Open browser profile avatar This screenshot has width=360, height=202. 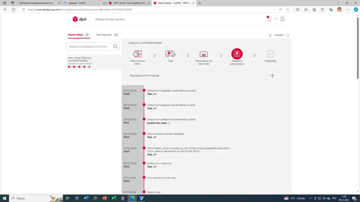click(x=339, y=10)
